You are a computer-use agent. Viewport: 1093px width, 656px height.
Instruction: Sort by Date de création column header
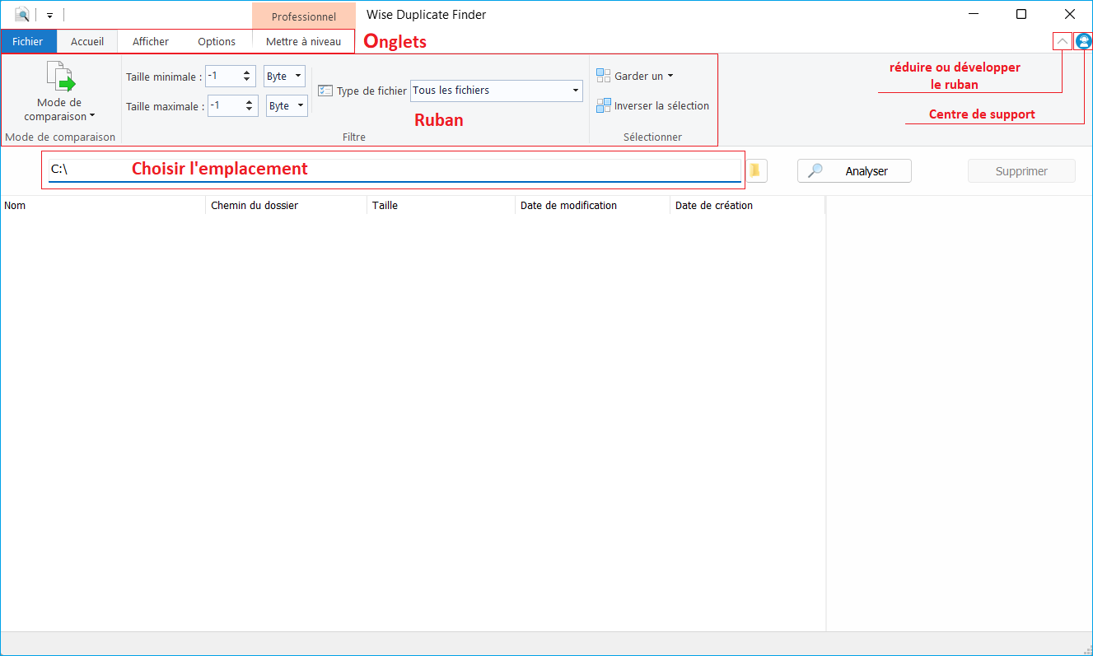pos(747,205)
